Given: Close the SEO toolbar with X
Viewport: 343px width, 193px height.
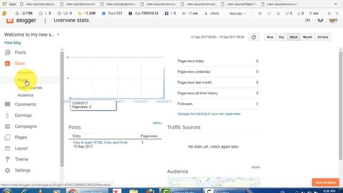Looking at the screenshot, I should [x=337, y=13].
